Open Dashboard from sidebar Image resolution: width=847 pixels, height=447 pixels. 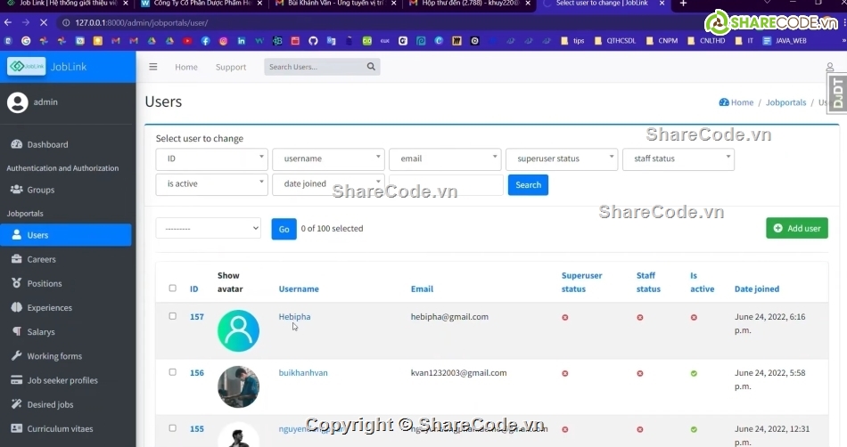47,144
